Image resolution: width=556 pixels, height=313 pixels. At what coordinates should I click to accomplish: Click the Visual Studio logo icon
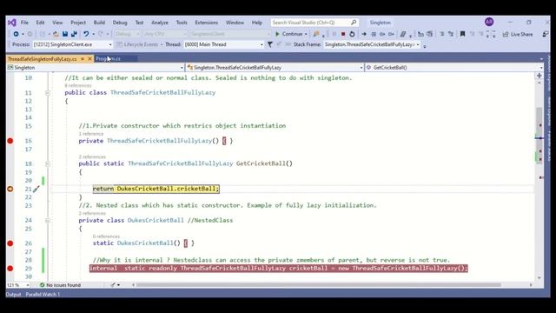(11, 23)
